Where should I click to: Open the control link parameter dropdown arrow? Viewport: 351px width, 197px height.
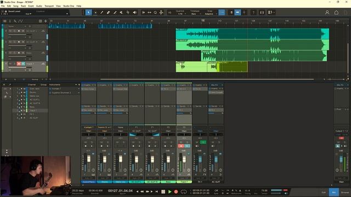67,14
